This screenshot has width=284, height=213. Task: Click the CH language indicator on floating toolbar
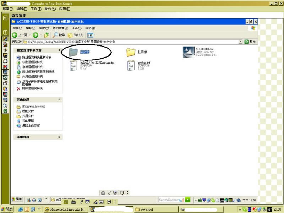click(66, 202)
